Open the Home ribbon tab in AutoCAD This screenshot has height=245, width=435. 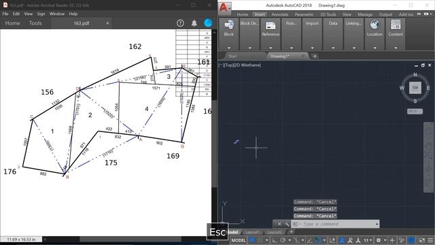[243, 14]
